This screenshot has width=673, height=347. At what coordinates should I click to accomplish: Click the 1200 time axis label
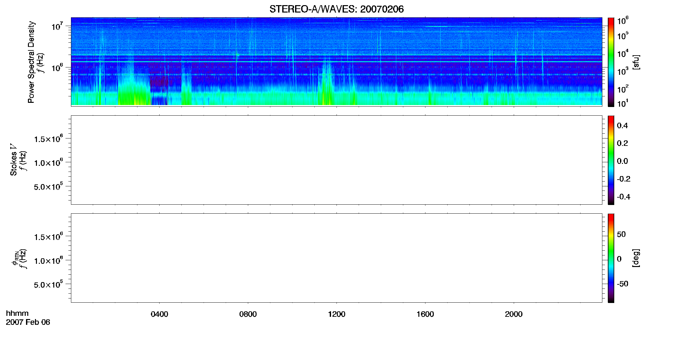pyautogui.click(x=336, y=314)
